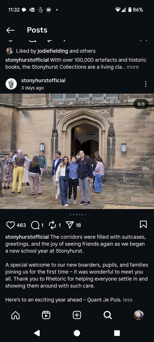Tap the carousel page indicator dots
The width and height of the screenshot is (154, 342).
[x=79, y=215]
